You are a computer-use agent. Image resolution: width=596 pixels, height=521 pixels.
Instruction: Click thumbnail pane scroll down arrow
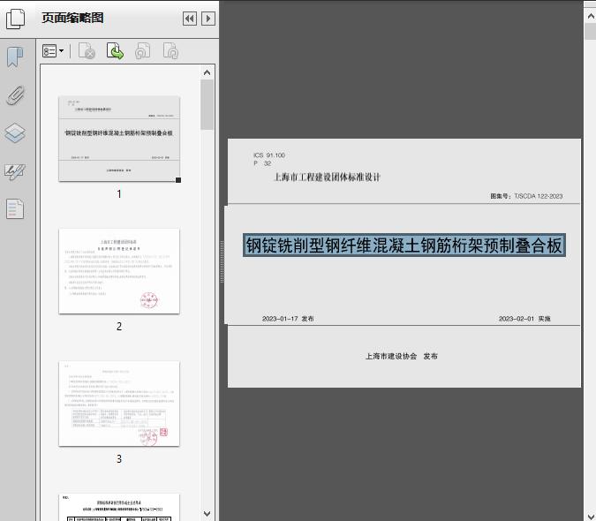[x=207, y=514]
